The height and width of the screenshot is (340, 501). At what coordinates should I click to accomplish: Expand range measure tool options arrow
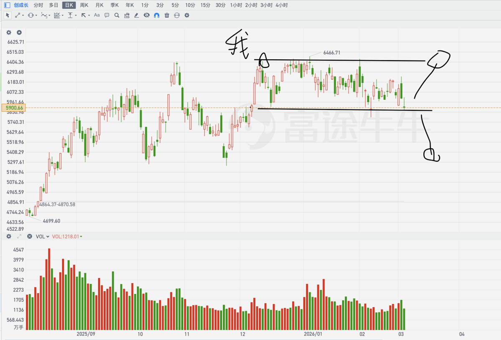click(76, 15)
